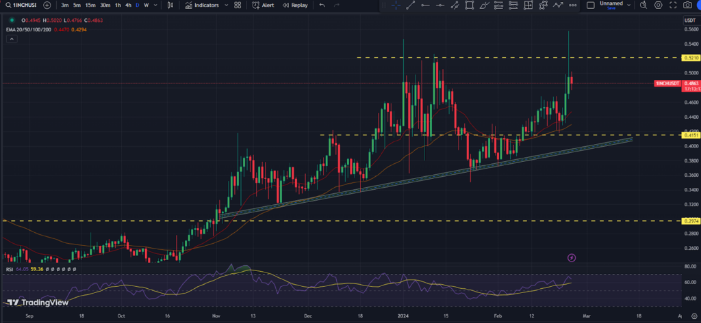Select the Fib retracement tool

(499, 5)
